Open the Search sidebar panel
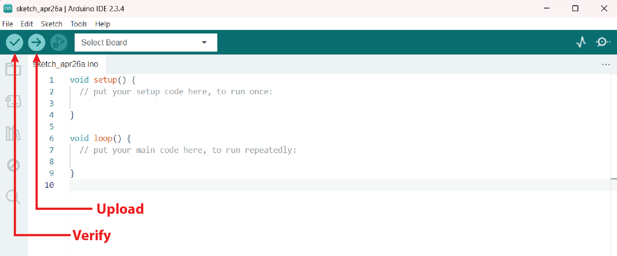The height and width of the screenshot is (256, 617). pyautogui.click(x=13, y=197)
